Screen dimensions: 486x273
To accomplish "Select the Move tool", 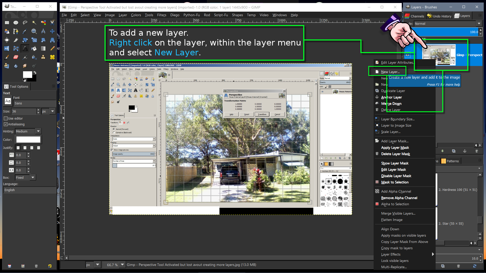I will [x=52, y=31].
